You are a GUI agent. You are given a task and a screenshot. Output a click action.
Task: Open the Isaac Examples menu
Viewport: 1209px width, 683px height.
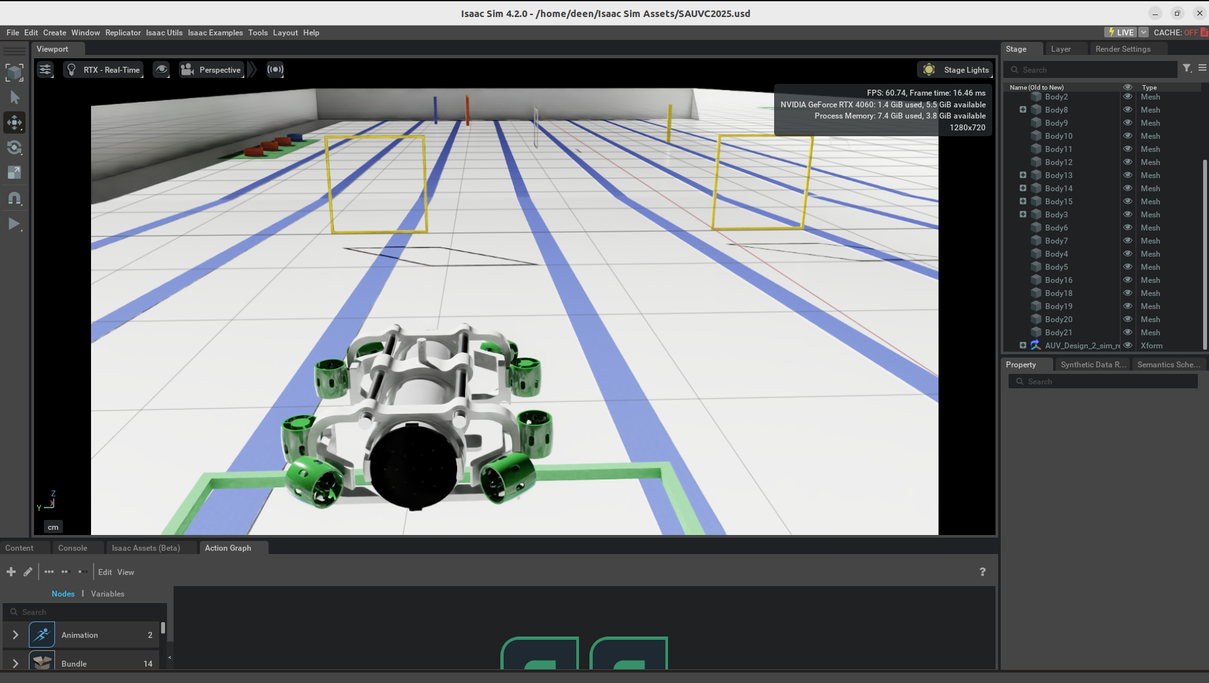[215, 33]
